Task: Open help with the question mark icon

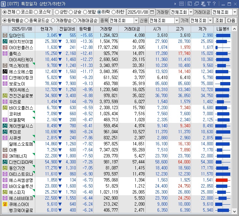Action: (214, 4)
